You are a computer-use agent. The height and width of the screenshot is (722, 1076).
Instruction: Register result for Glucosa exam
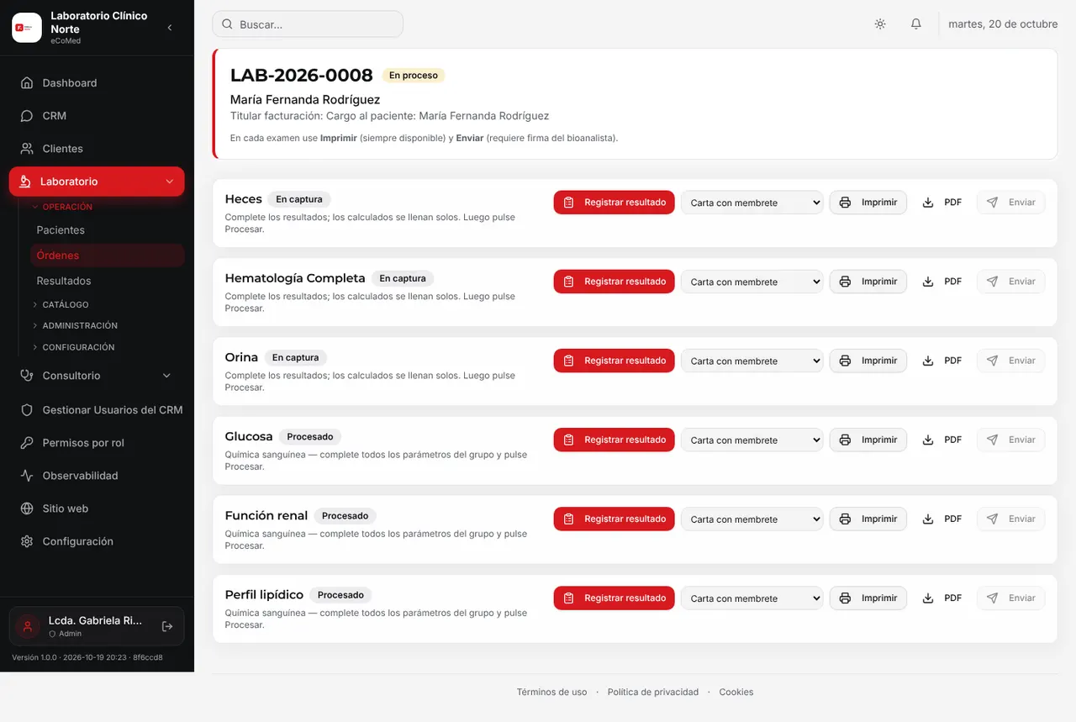(x=614, y=440)
